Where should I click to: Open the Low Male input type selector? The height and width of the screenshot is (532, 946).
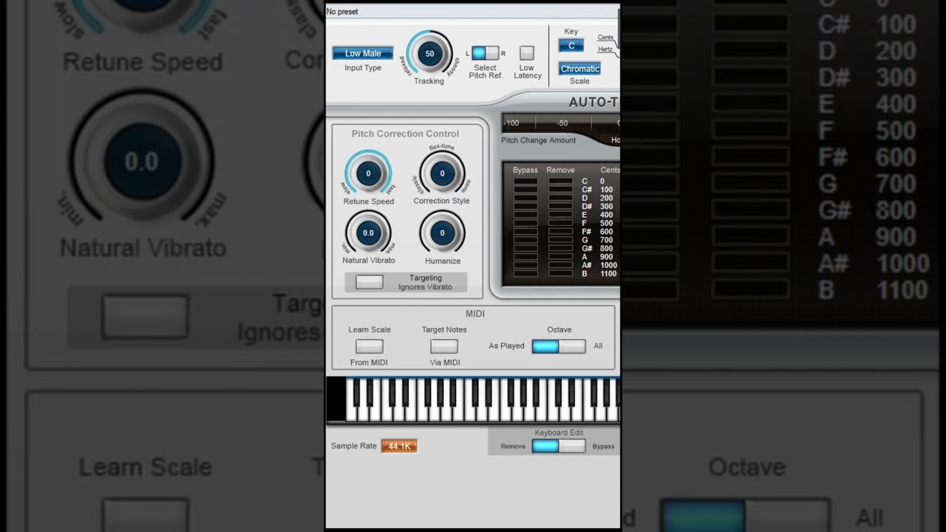pos(363,53)
